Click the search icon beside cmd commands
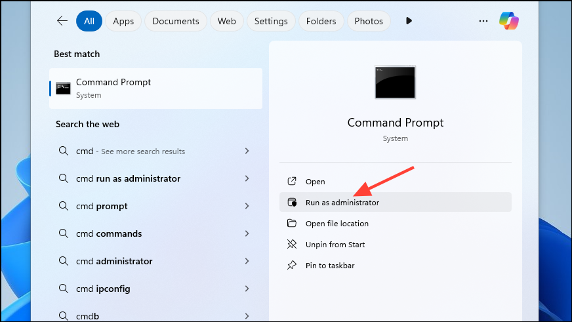 click(64, 233)
